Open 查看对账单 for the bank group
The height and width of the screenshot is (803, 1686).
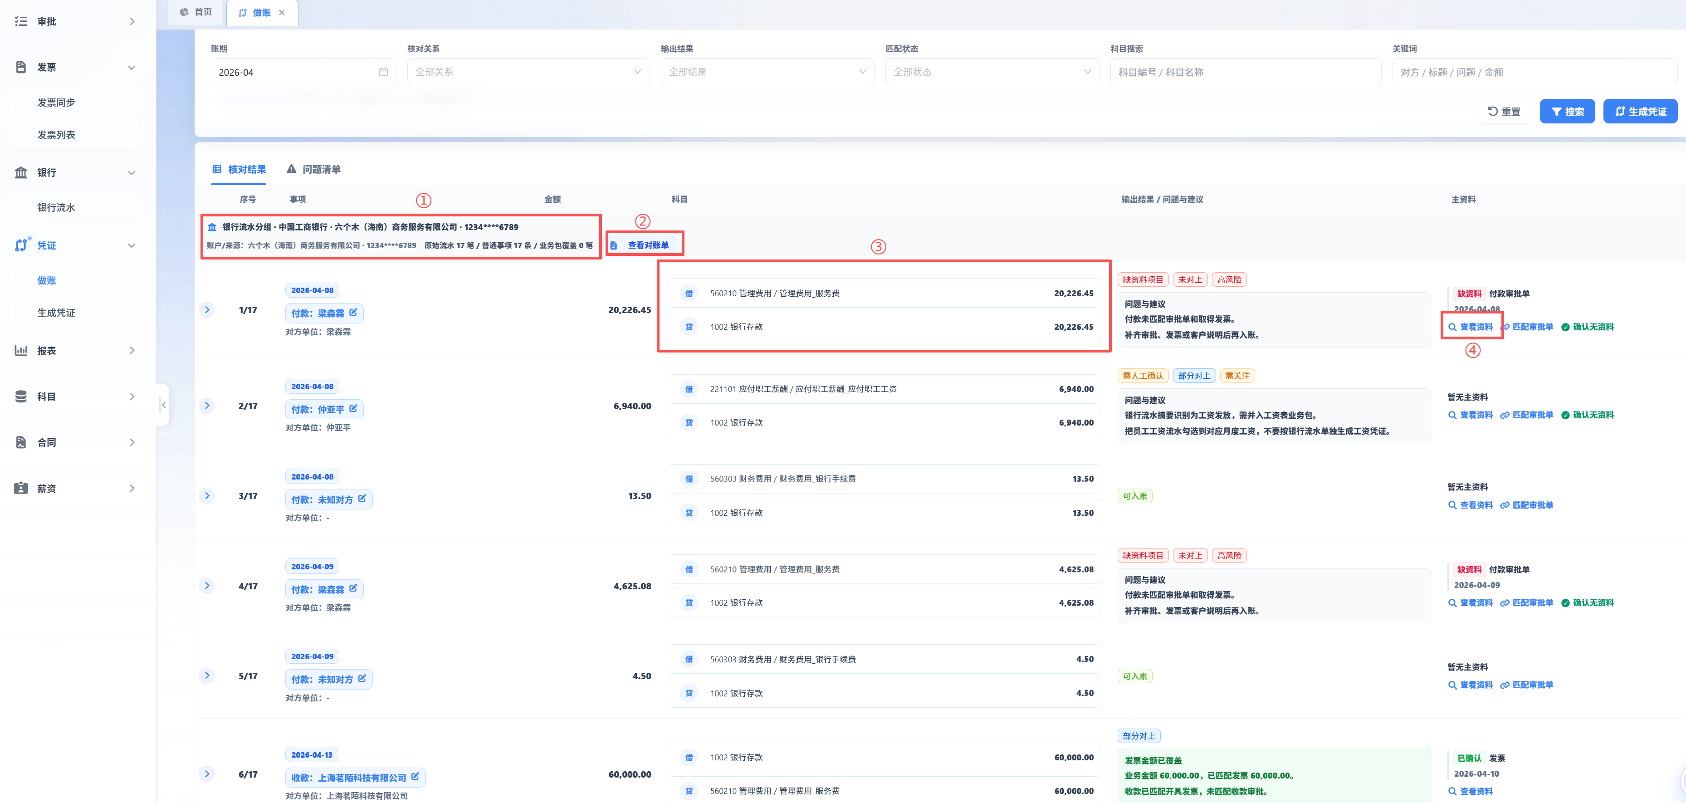pyautogui.click(x=641, y=245)
